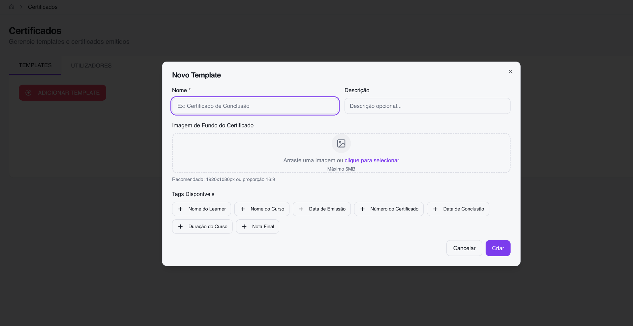Click the 'Tags Disponíveis' label

193,194
